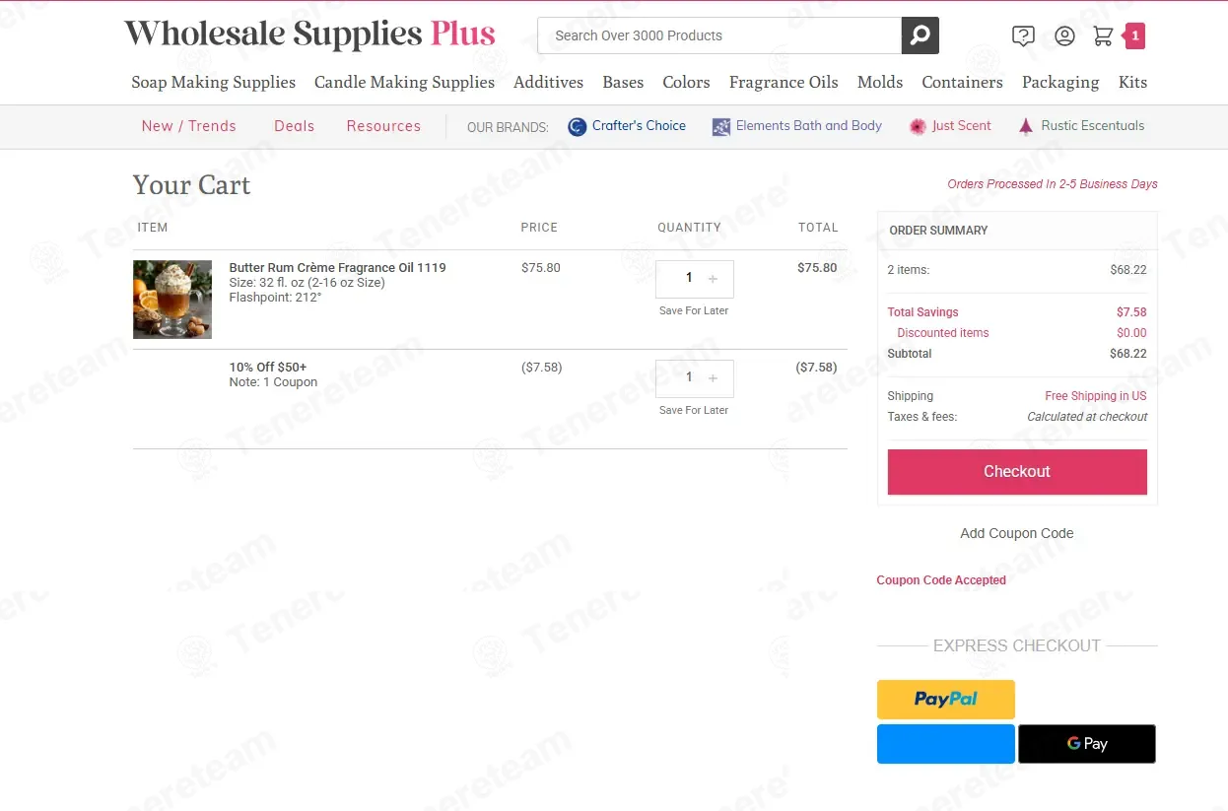Screen dimensions: 1228x811
Task: Open Candle Making Supplies menu
Action: [x=404, y=83]
